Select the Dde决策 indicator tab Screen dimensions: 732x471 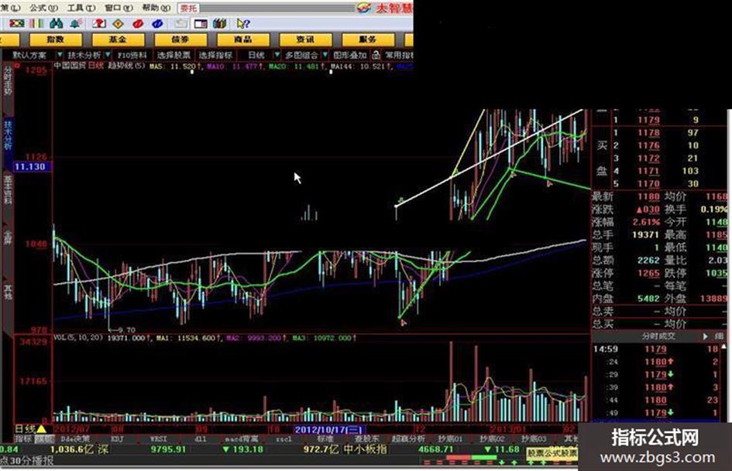tap(74, 439)
